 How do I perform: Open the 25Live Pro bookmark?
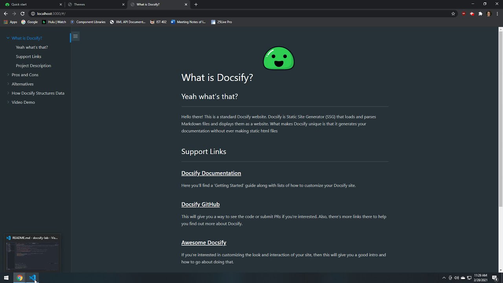point(222,22)
